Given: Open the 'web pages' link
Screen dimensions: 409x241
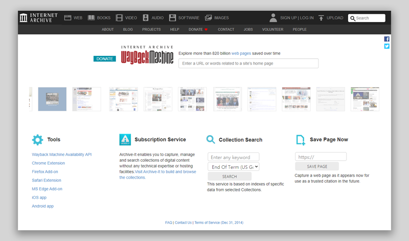Looking at the screenshot, I should [241, 53].
